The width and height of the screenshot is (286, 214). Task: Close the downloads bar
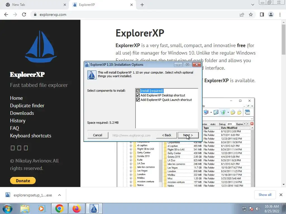281,195
